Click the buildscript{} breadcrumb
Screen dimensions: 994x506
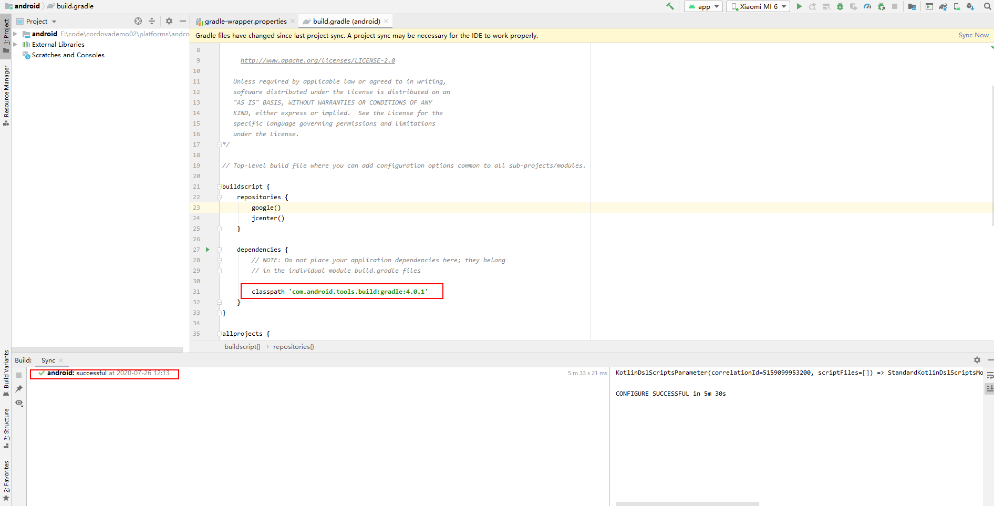click(242, 347)
